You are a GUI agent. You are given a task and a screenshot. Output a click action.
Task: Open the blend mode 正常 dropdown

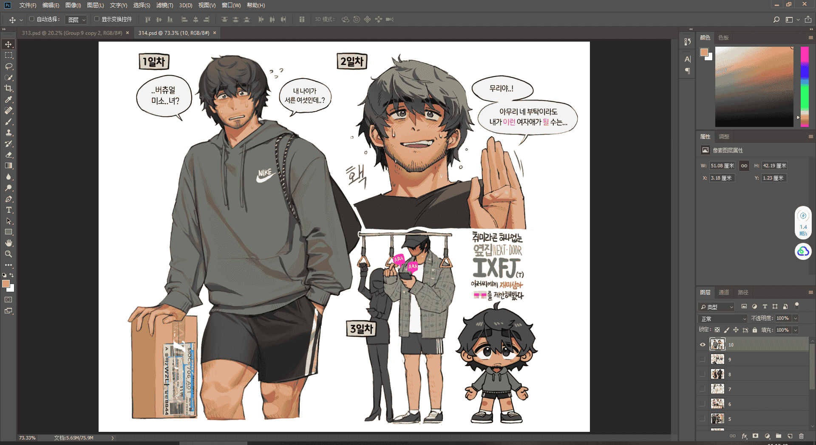pyautogui.click(x=722, y=318)
